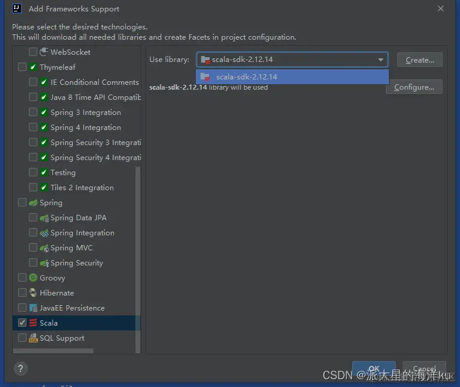The height and width of the screenshot is (387, 460).
Task: Click the Hibernate icon
Action: [33, 293]
